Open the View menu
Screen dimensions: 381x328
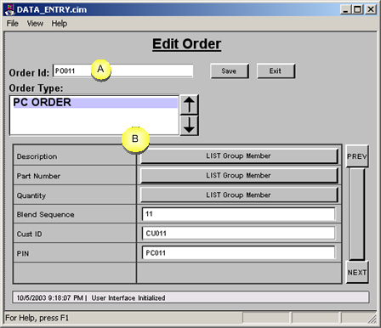35,24
